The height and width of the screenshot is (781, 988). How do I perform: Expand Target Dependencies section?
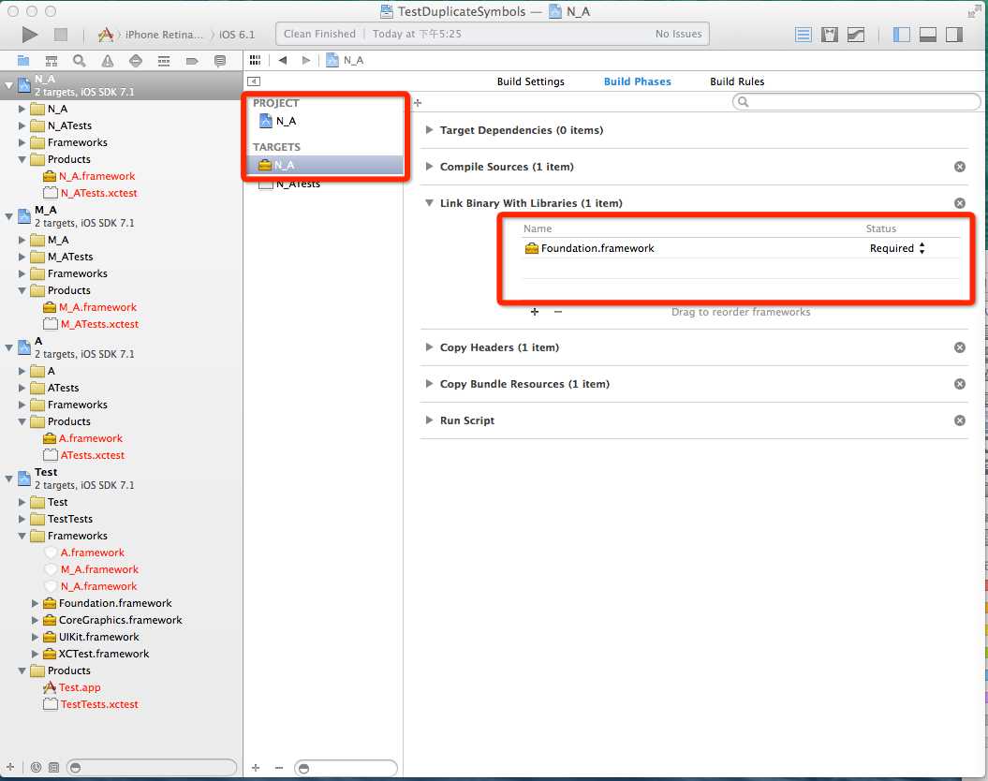[x=429, y=130]
